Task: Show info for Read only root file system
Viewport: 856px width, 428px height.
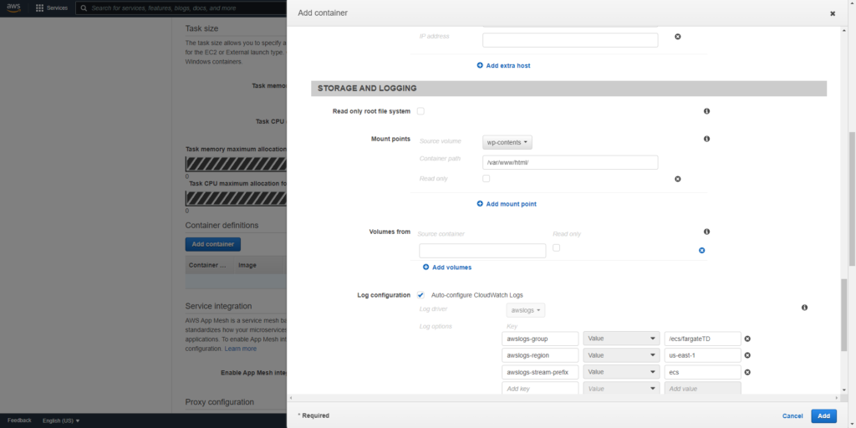Action: click(706, 111)
